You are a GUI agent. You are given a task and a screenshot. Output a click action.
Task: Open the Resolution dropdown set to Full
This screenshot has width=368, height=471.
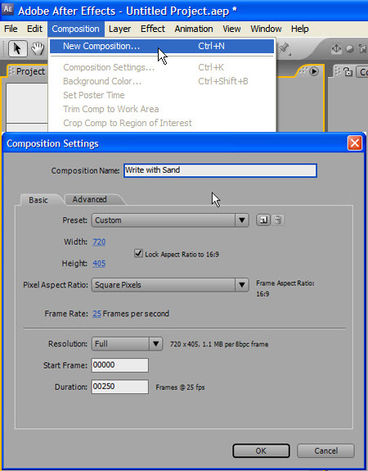pos(128,344)
